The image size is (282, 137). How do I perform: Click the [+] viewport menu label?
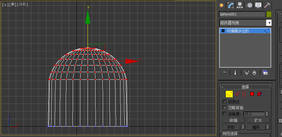(5, 5)
